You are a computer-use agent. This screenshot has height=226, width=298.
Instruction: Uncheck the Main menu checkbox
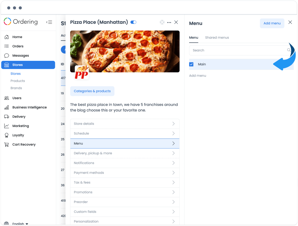coord(191,64)
